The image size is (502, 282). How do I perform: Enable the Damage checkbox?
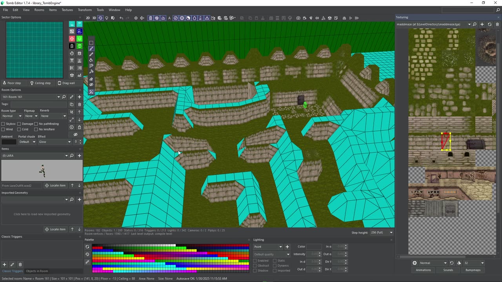point(19,124)
